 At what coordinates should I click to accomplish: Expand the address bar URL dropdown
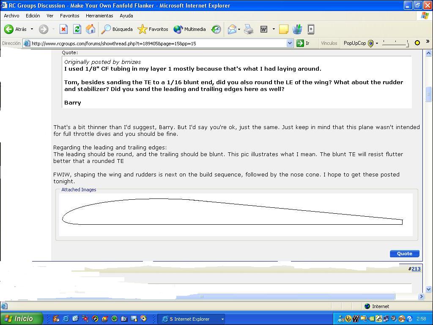click(290, 43)
